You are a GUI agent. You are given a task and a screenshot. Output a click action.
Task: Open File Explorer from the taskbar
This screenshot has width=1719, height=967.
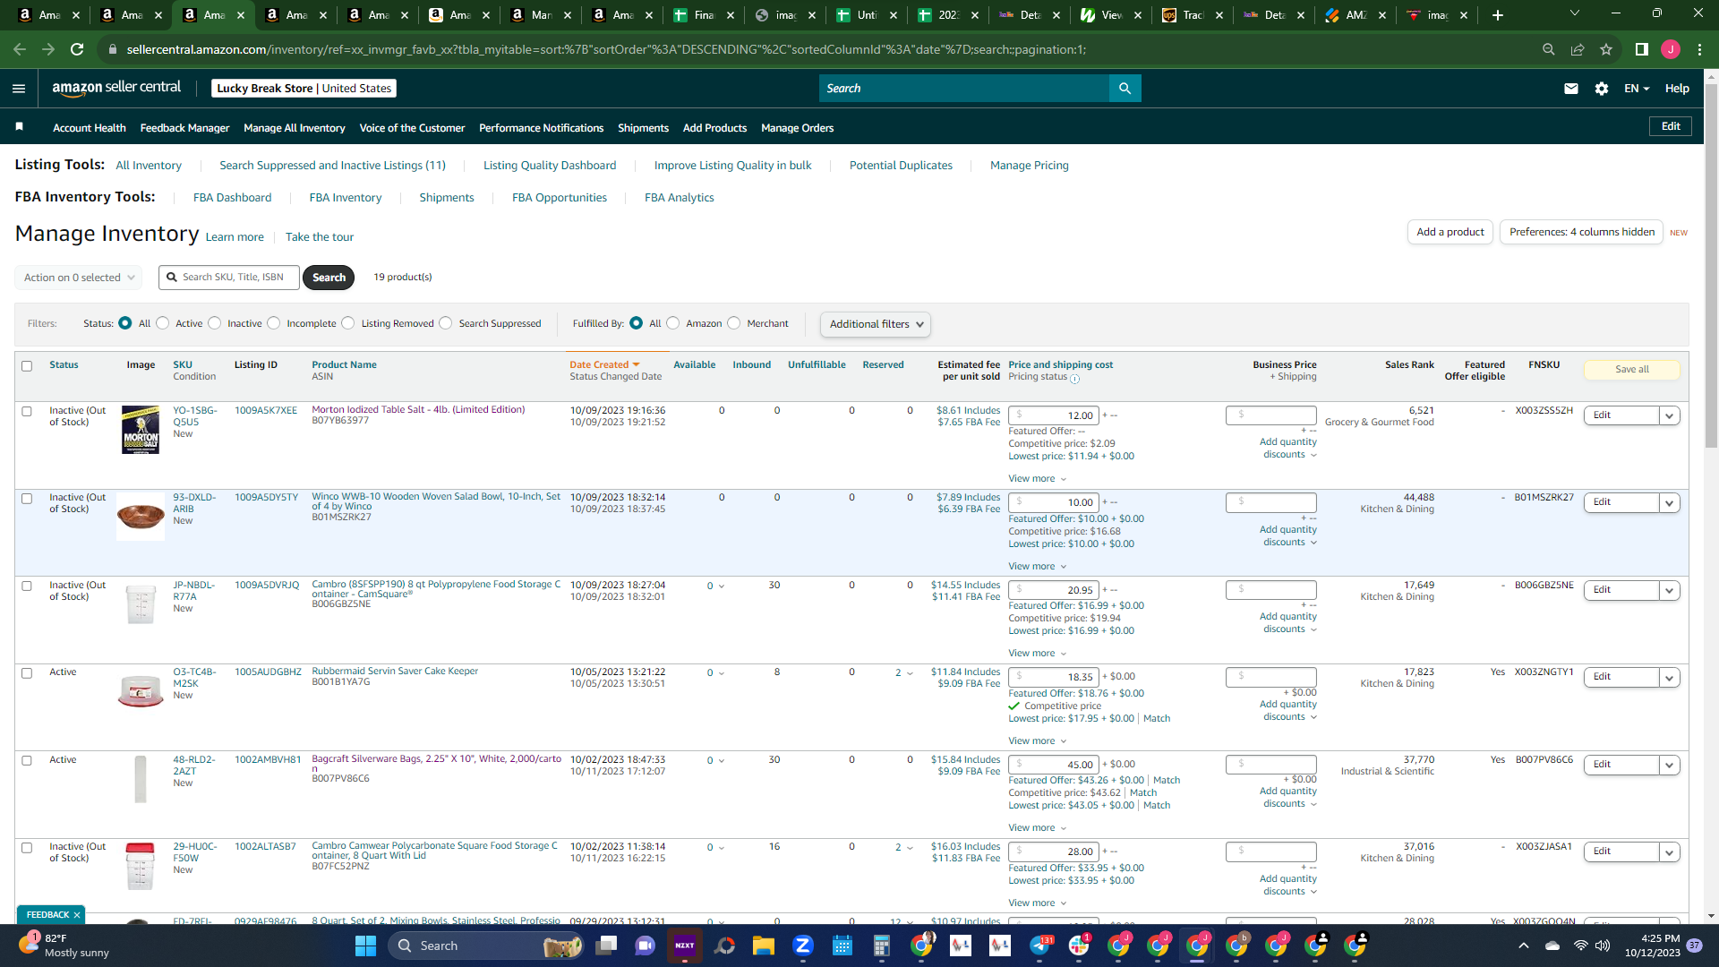point(763,946)
